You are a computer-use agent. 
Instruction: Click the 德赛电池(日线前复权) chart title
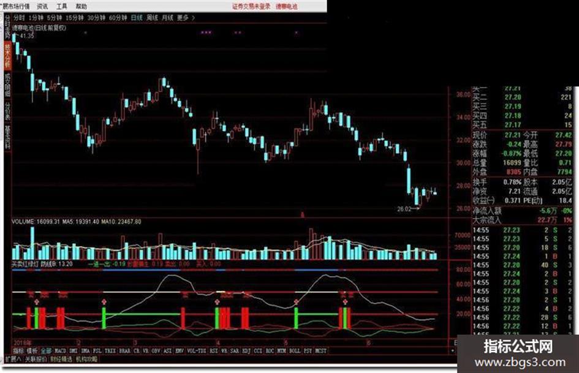coord(39,28)
